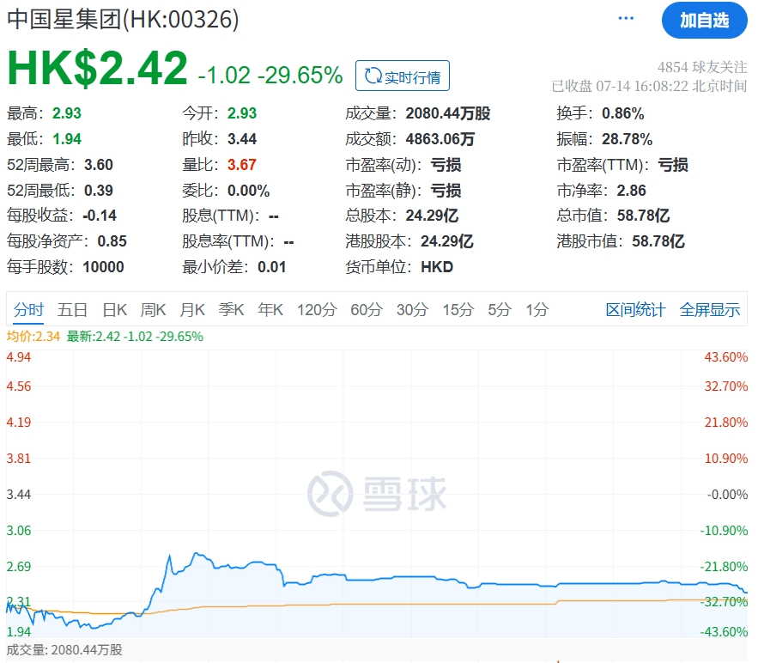Screen dimensions: 758x663
Task: Click the 量比 3.67 value
Action: [242, 164]
